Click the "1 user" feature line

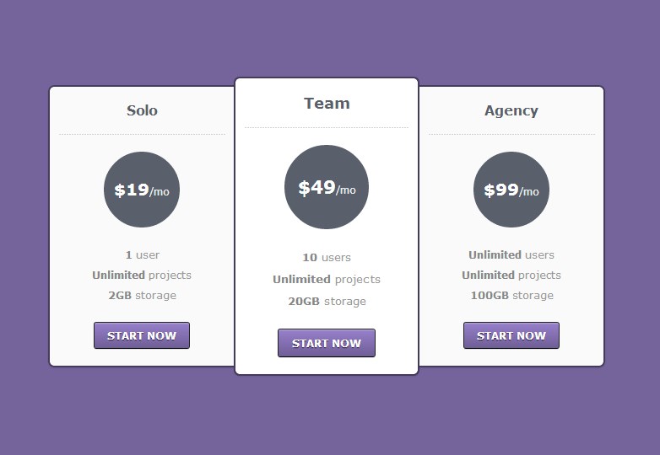[142, 254]
